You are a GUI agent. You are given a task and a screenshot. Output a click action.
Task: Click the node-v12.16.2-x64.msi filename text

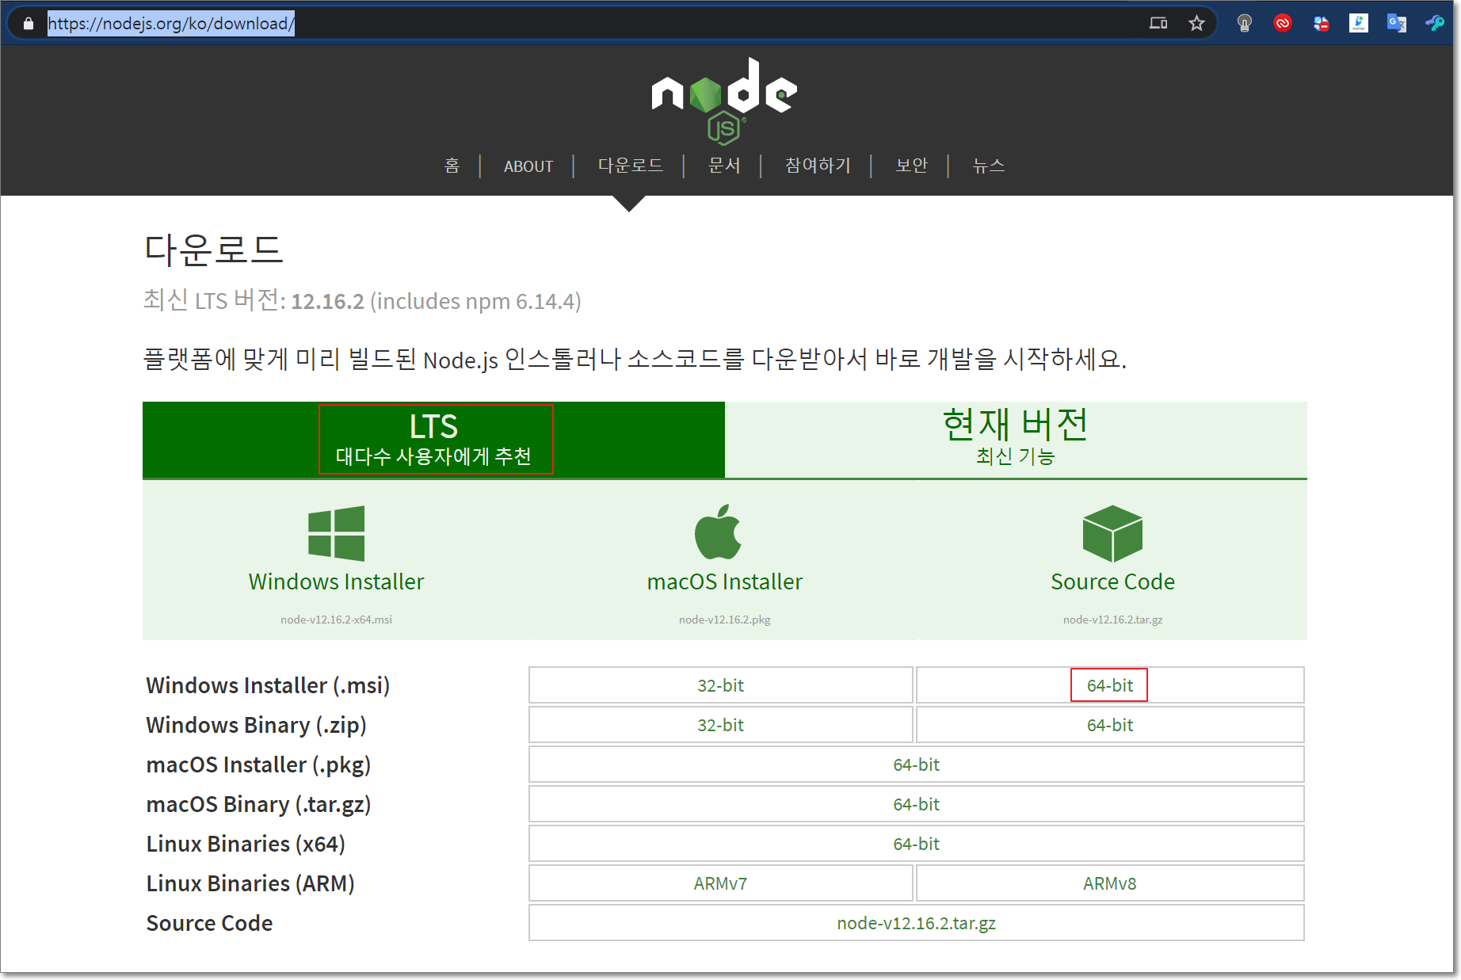pos(336,620)
